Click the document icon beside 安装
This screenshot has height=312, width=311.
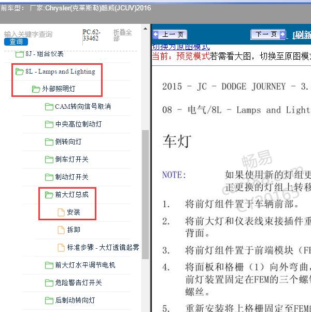(61, 212)
